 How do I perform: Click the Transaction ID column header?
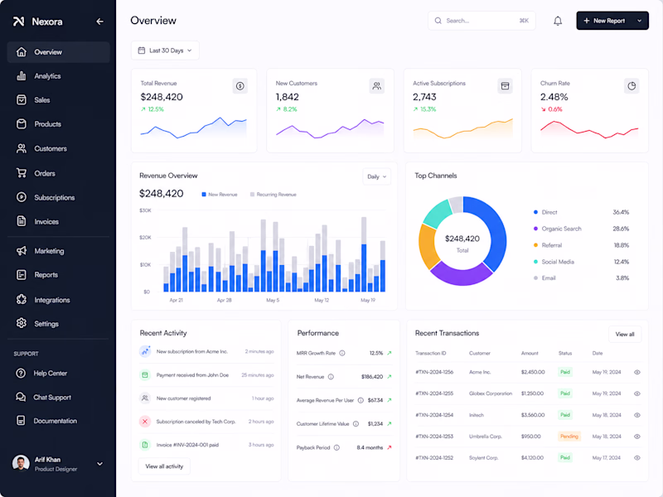(430, 354)
